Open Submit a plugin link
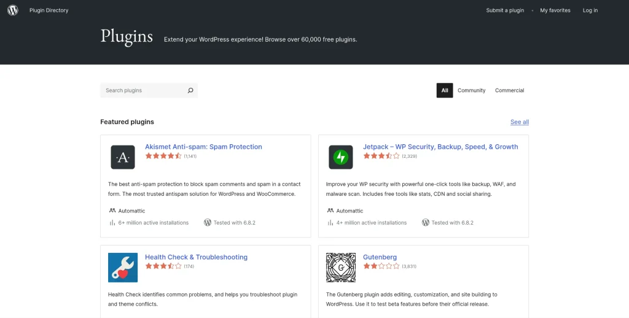This screenshot has width=629, height=318. click(505, 10)
